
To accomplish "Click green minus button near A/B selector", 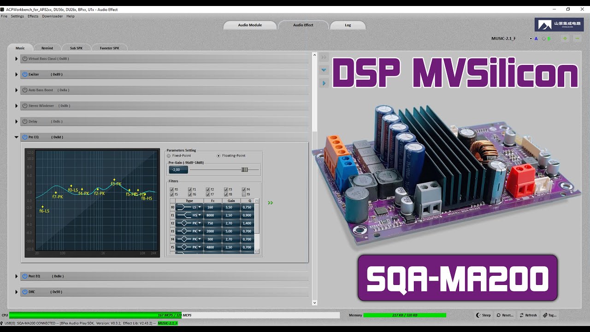I will pyautogui.click(x=578, y=38).
